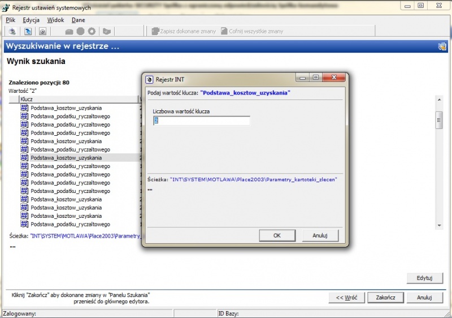
Task: Click Zapisz dokonane zmiany toolbar button
Action: tap(184, 31)
